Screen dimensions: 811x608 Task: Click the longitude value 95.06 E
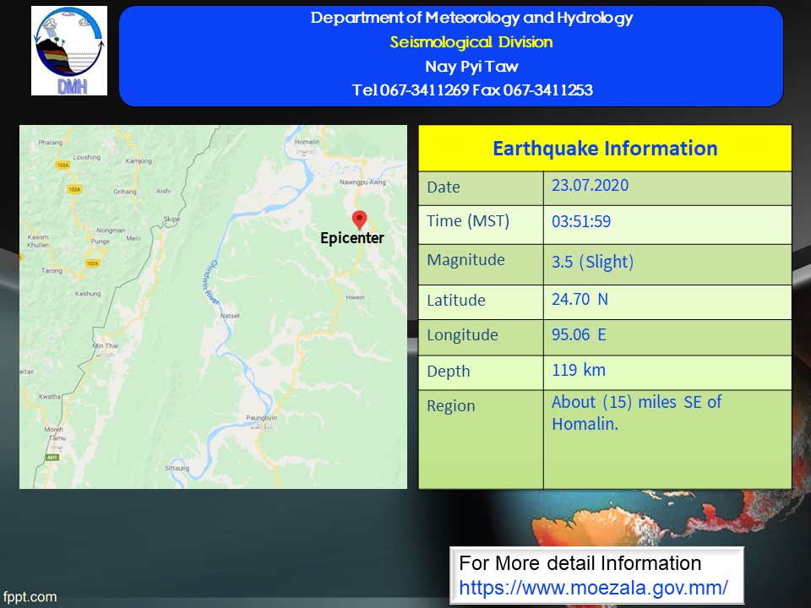click(579, 334)
